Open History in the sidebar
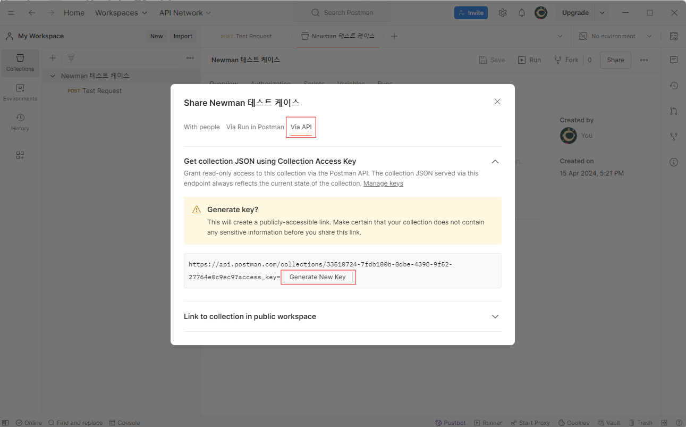This screenshot has height=427, width=686. (20, 122)
